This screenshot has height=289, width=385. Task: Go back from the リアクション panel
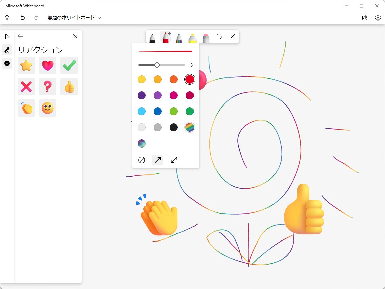click(20, 36)
